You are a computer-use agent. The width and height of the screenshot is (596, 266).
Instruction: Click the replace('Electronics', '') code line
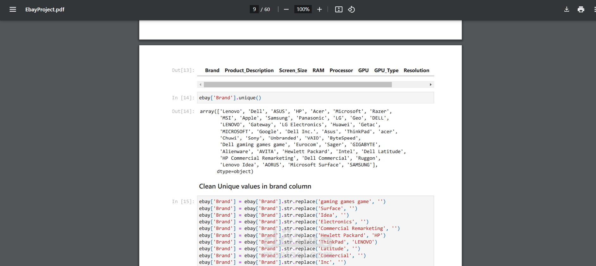[284, 222]
